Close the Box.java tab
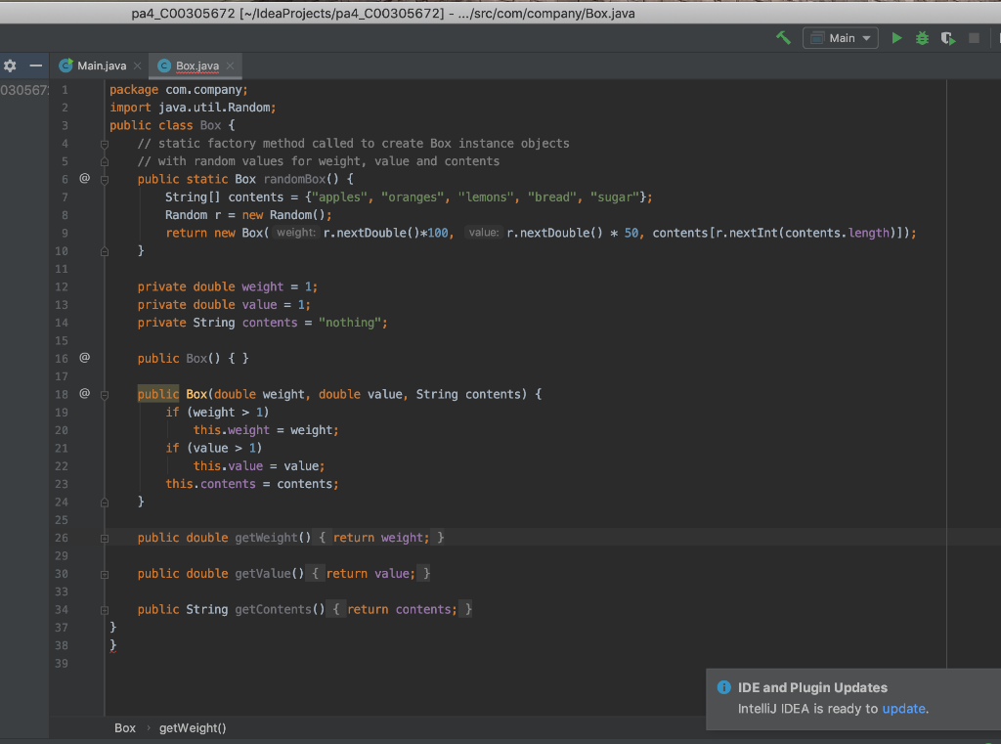This screenshot has height=744, width=1001. (x=230, y=66)
